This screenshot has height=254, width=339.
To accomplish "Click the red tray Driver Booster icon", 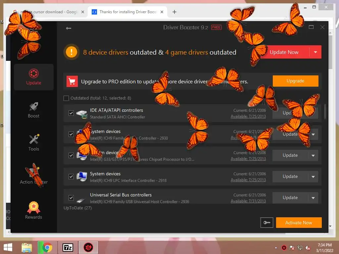I will [284, 248].
